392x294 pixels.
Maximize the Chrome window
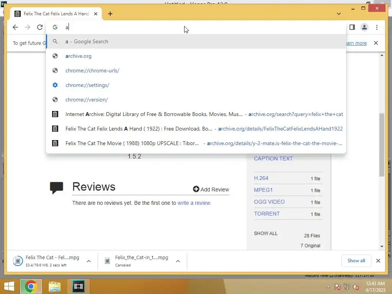(x=363, y=8)
